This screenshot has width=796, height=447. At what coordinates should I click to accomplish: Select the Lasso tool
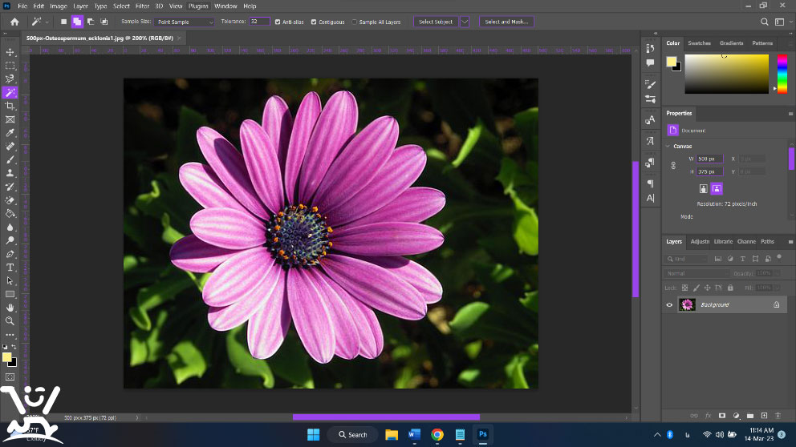click(x=10, y=79)
